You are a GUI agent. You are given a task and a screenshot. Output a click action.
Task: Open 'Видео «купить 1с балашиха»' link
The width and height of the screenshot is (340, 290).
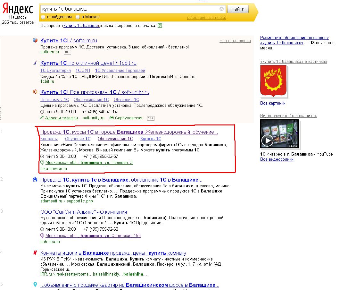(x=288, y=116)
